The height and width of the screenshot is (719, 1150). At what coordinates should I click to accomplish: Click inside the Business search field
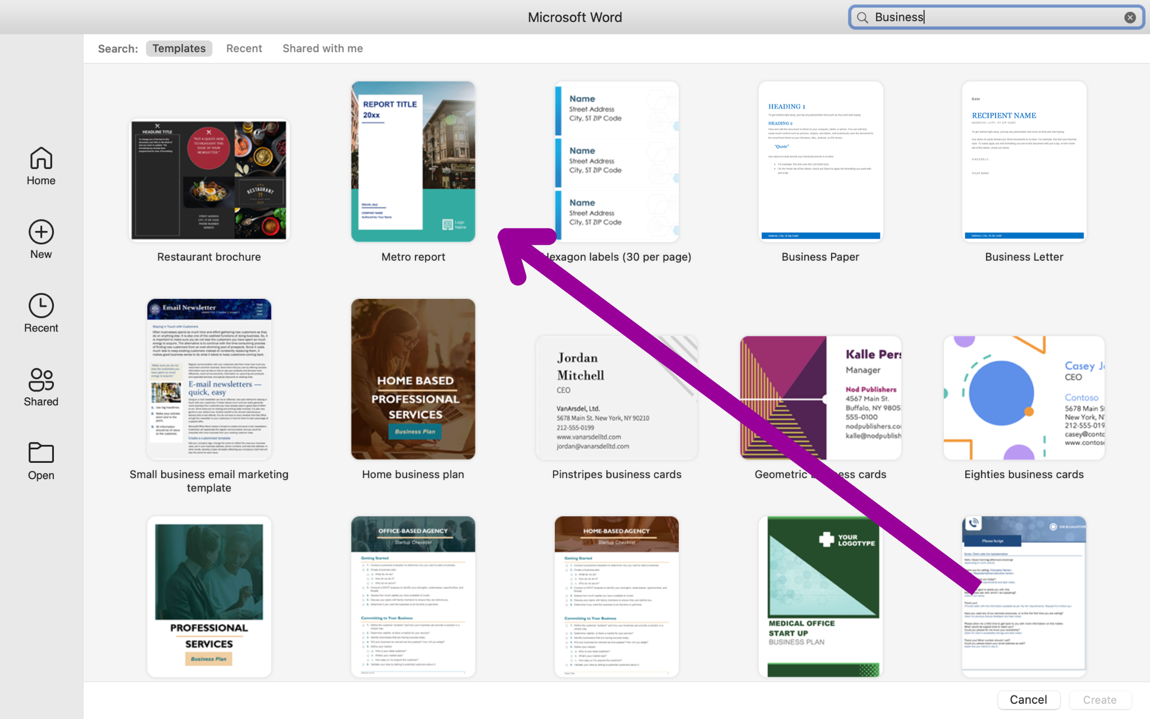click(996, 17)
